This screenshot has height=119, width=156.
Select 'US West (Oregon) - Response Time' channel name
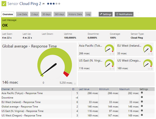click(x=21, y=116)
